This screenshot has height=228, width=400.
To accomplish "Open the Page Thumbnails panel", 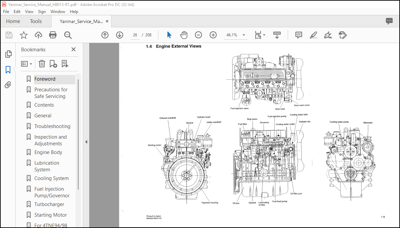I will 8,54.
